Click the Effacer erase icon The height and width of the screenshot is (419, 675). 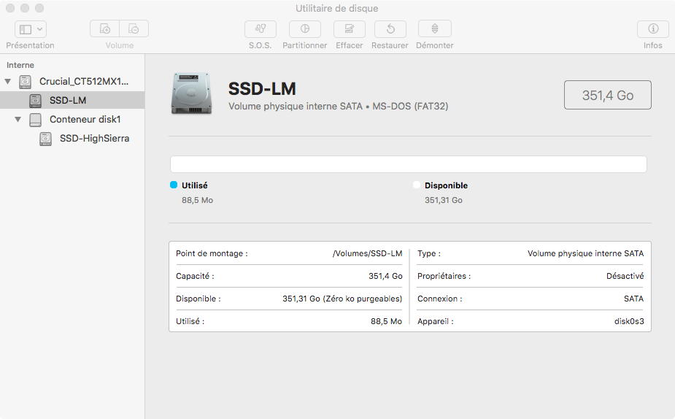pyautogui.click(x=350, y=29)
